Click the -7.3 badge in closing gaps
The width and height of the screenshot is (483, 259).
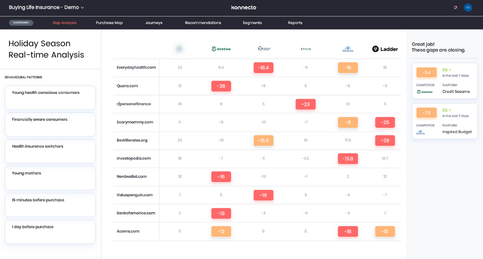click(x=426, y=113)
